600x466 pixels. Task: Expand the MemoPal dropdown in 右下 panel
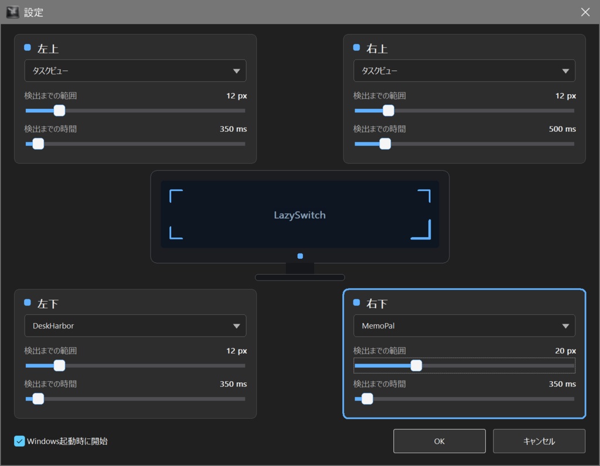[x=464, y=325]
